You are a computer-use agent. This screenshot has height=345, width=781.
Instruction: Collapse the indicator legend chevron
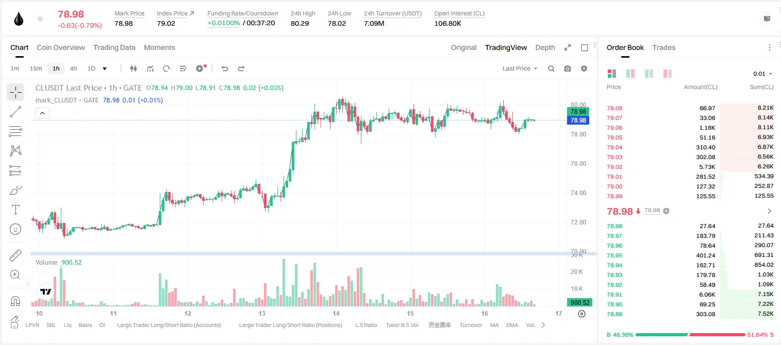42,113
